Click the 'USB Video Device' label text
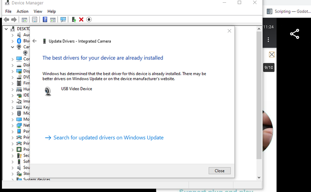 [77, 89]
